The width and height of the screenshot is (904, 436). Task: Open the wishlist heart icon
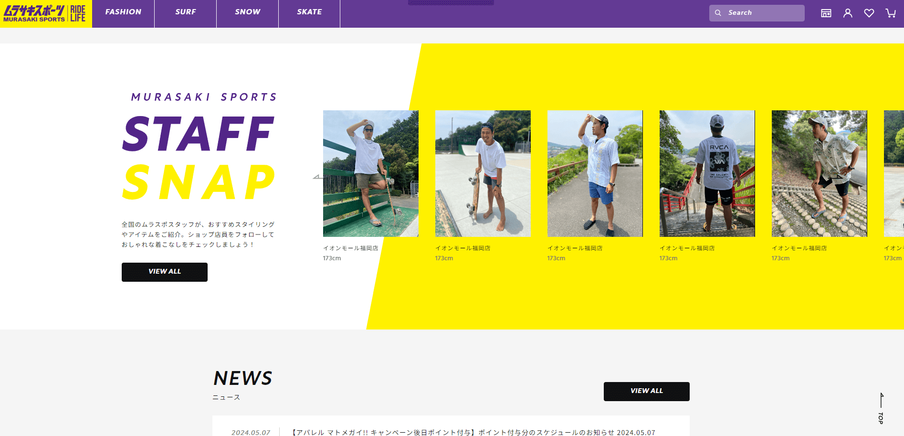pos(869,13)
